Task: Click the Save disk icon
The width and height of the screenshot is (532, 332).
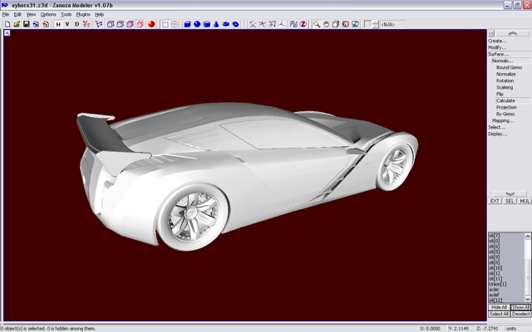Action: tap(26, 24)
